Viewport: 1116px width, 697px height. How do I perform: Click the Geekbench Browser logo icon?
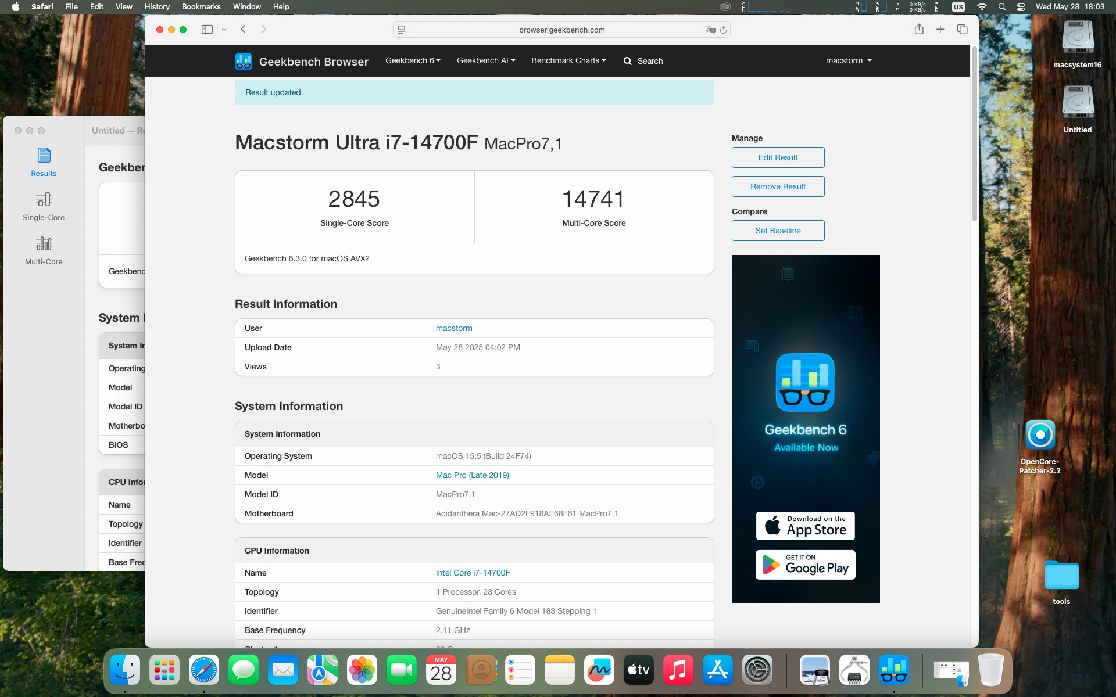tap(244, 61)
